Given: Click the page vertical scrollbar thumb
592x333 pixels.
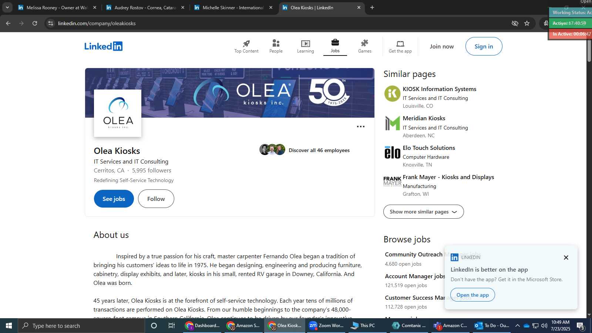Looking at the screenshot, I should pyautogui.click(x=589, y=50).
